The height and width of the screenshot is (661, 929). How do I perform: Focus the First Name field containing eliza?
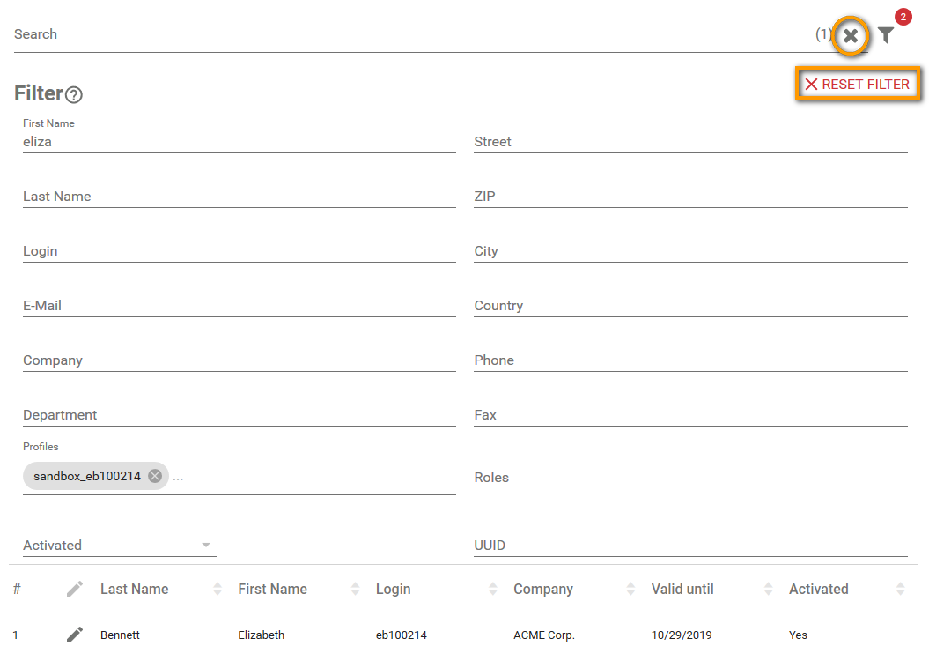click(x=239, y=141)
